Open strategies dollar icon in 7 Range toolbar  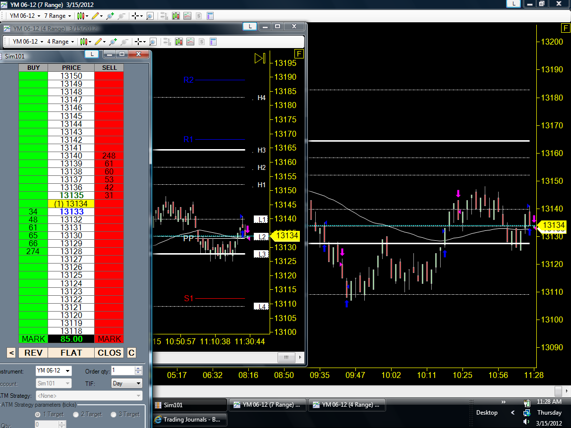tap(198, 16)
